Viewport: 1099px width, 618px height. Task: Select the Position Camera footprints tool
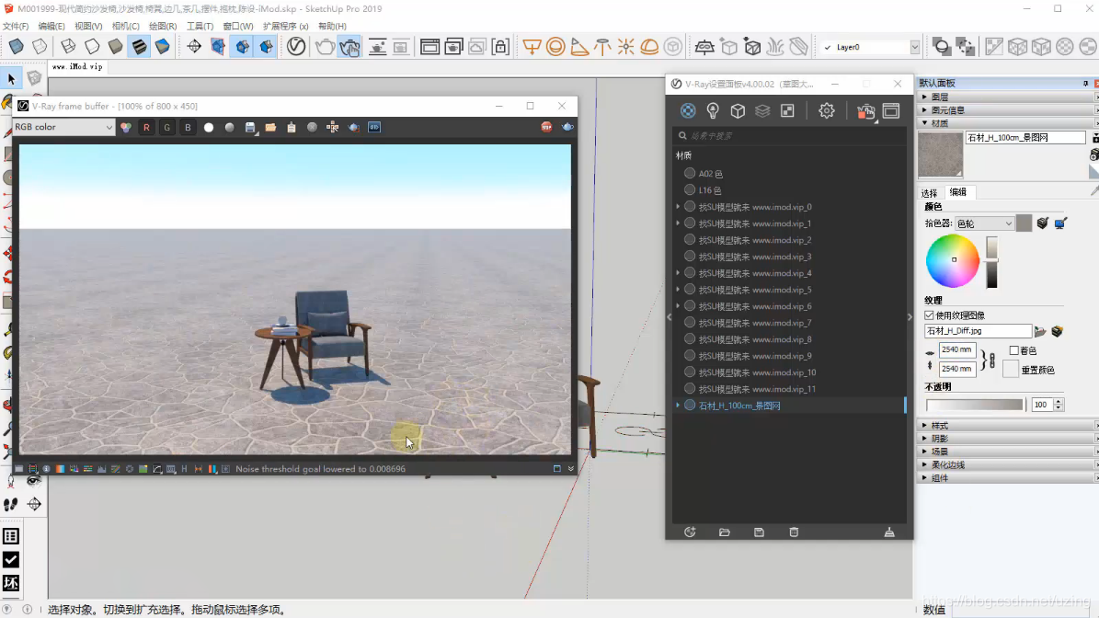tap(10, 505)
